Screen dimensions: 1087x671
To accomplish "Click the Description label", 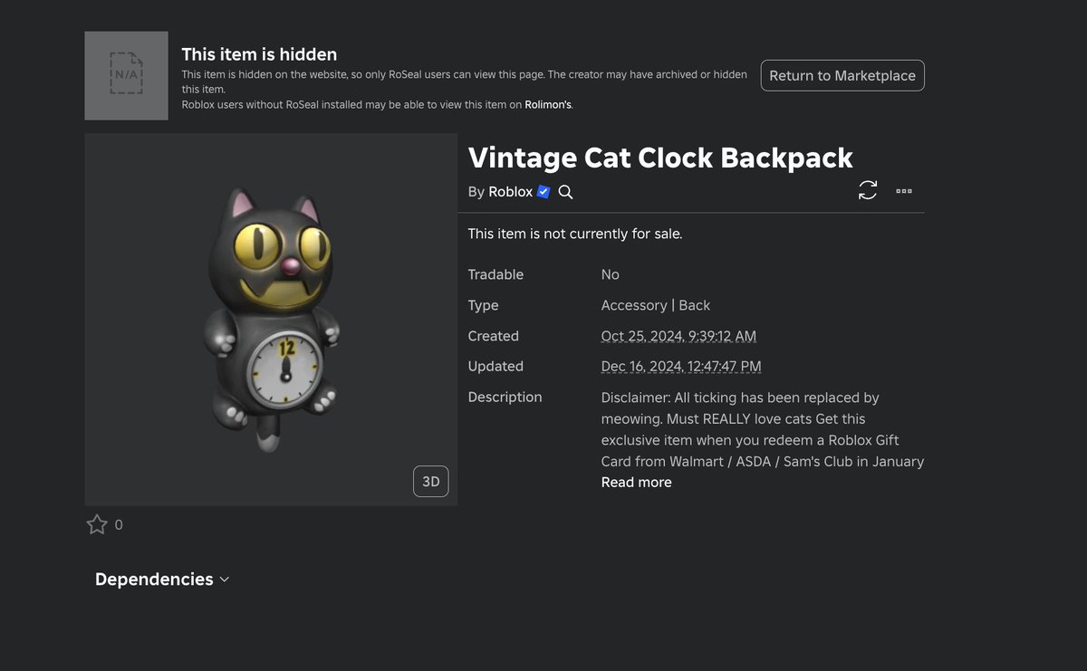I will click(x=505, y=397).
